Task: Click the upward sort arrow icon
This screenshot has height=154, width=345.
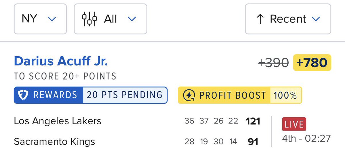Action: (x=260, y=19)
